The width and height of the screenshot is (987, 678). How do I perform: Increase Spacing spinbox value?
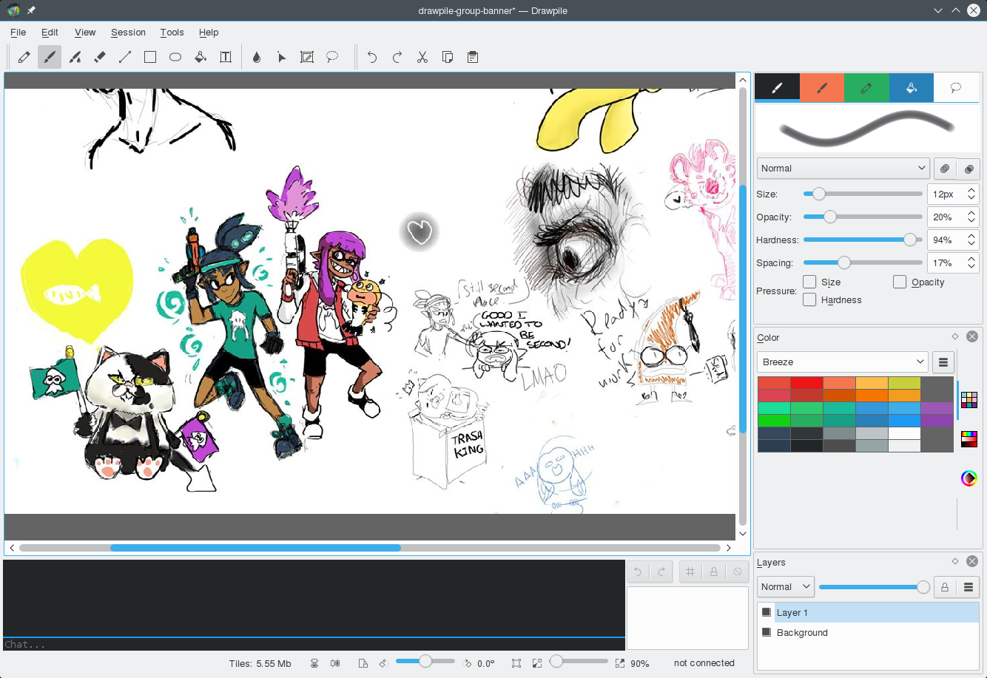(x=971, y=258)
